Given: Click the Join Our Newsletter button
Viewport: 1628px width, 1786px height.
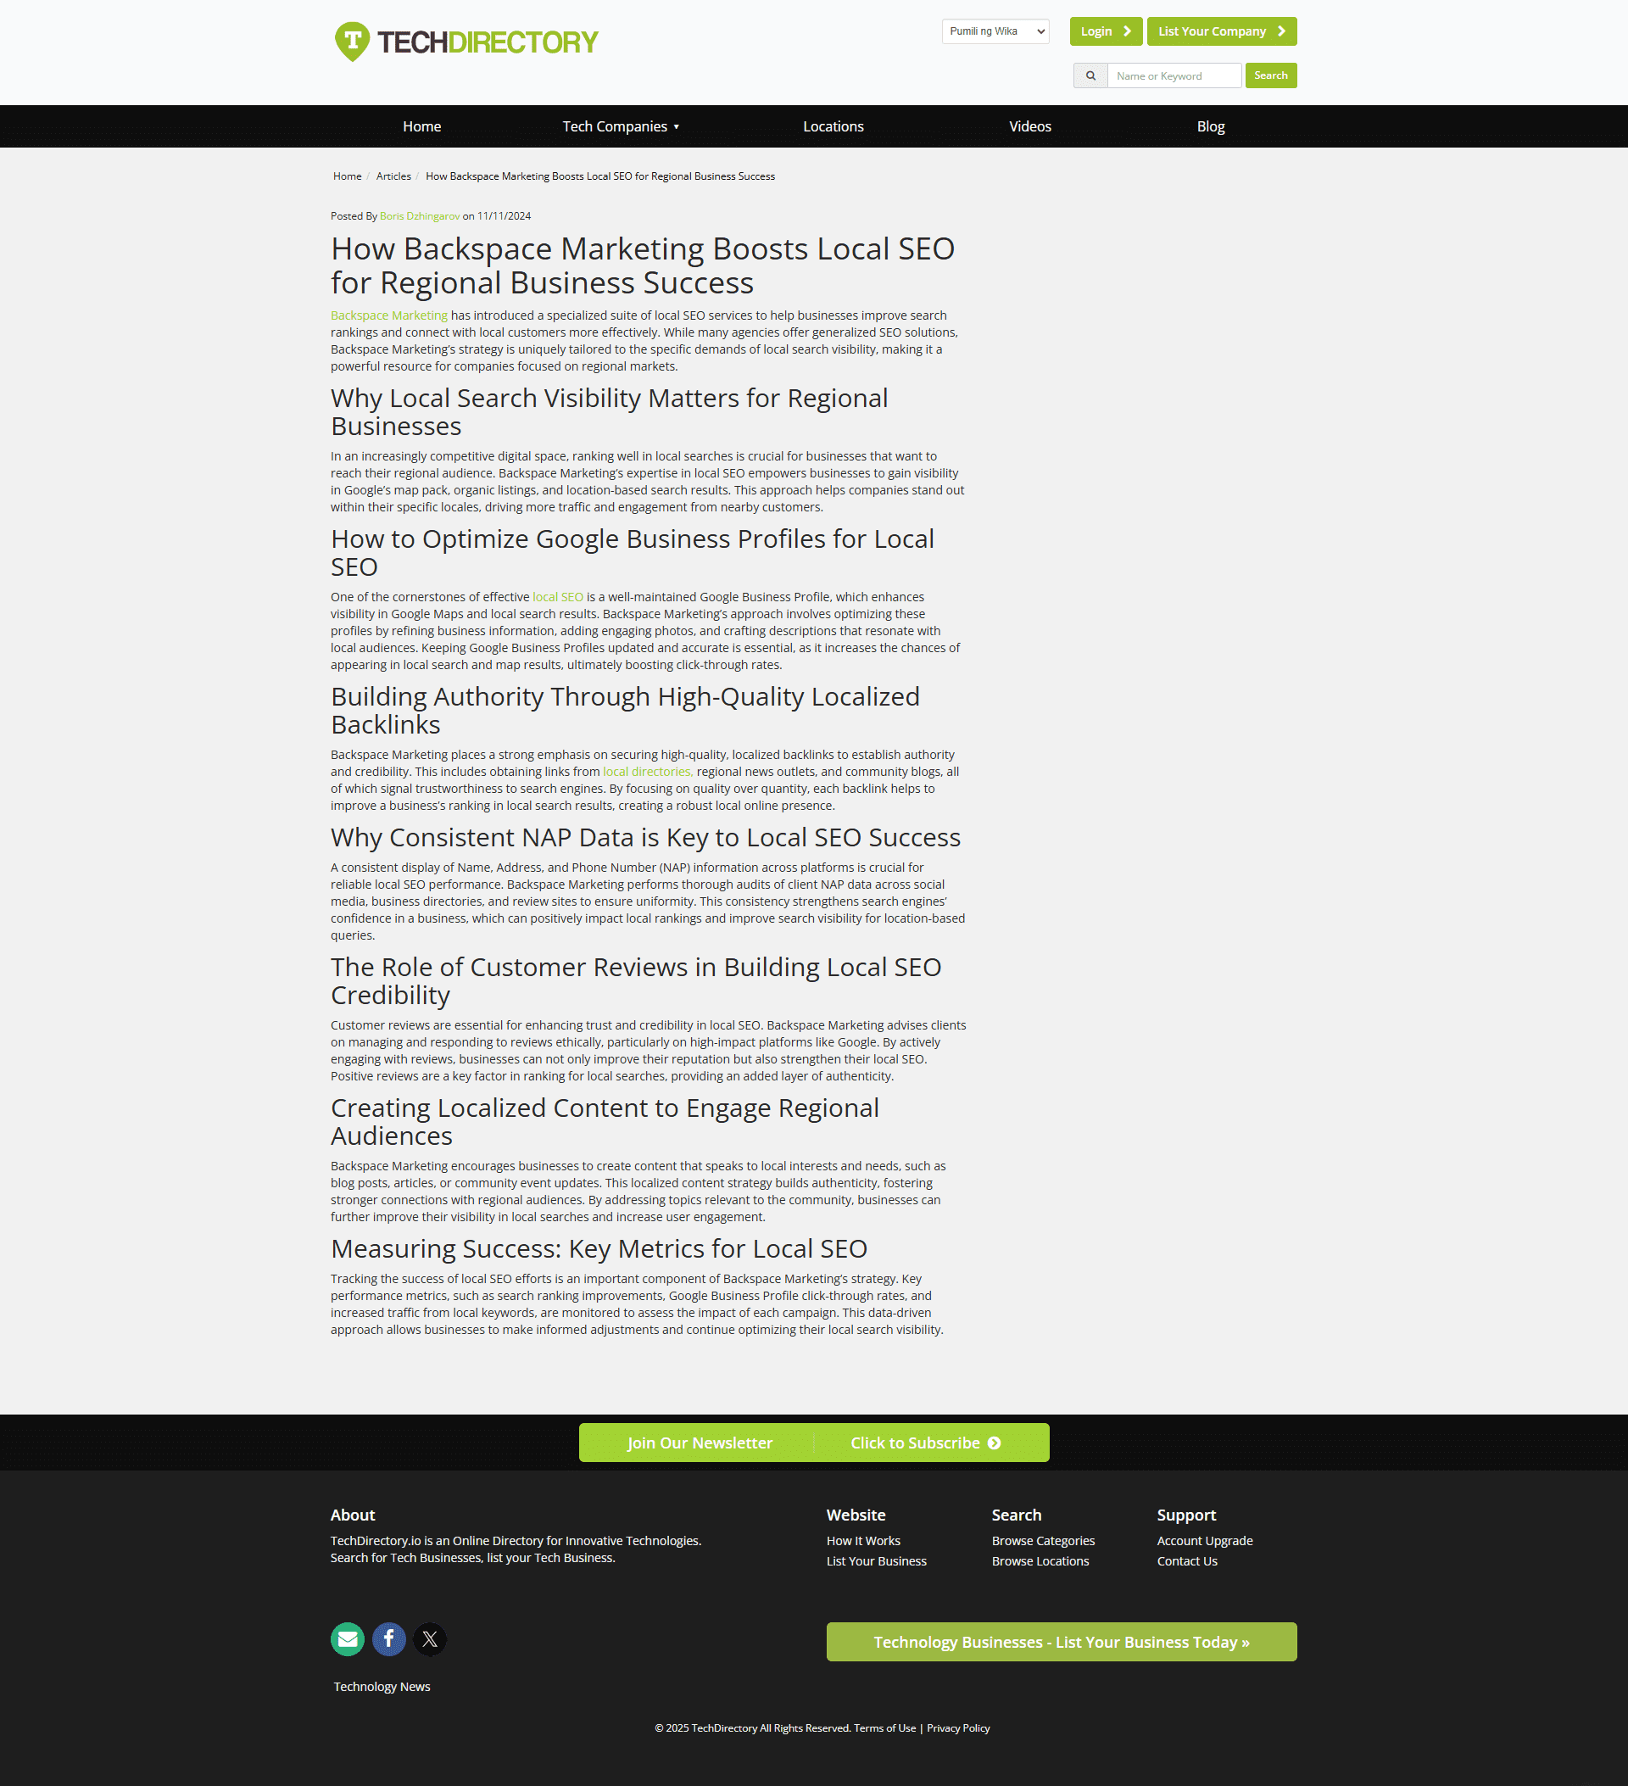Looking at the screenshot, I should [700, 1441].
